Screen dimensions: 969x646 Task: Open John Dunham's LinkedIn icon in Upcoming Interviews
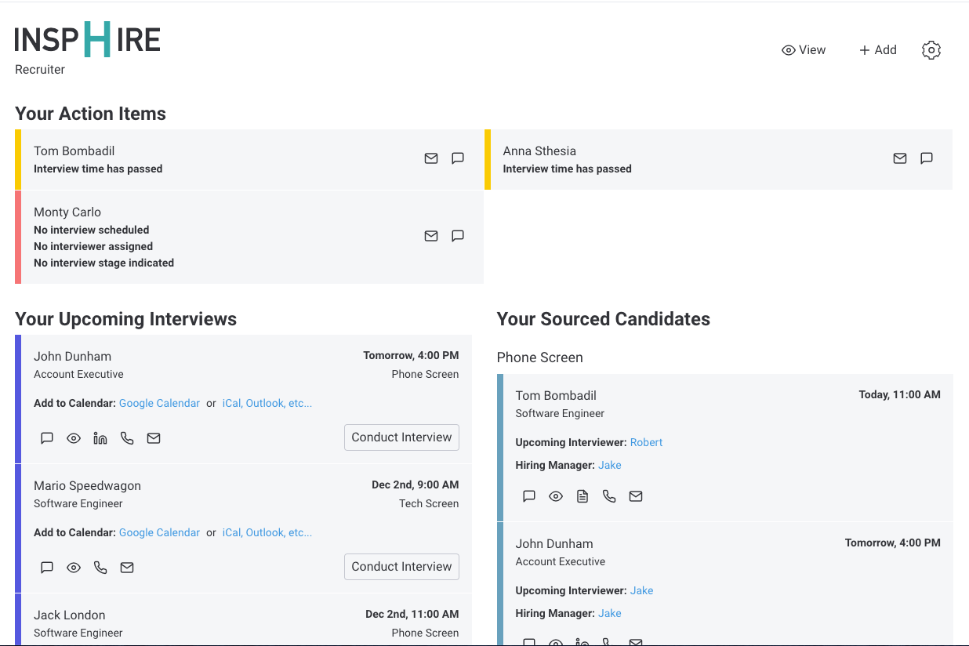(100, 438)
